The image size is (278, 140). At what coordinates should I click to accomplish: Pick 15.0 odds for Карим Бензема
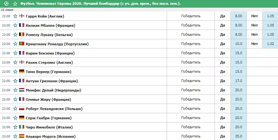238,53
